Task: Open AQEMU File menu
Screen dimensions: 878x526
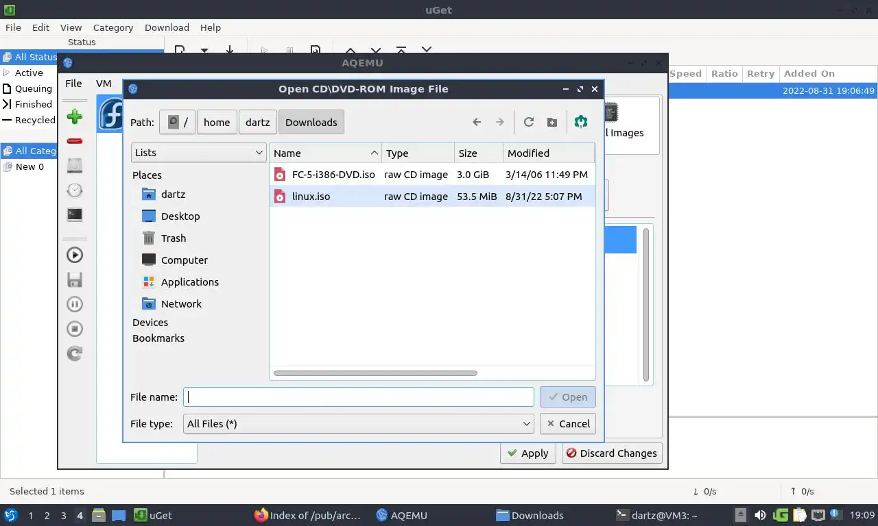Action: point(73,84)
